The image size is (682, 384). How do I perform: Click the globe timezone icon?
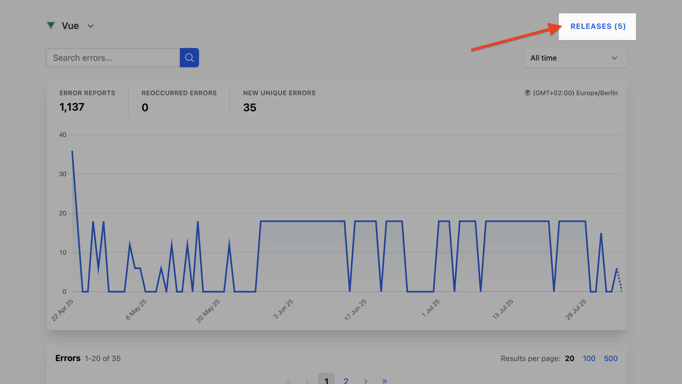coord(527,93)
